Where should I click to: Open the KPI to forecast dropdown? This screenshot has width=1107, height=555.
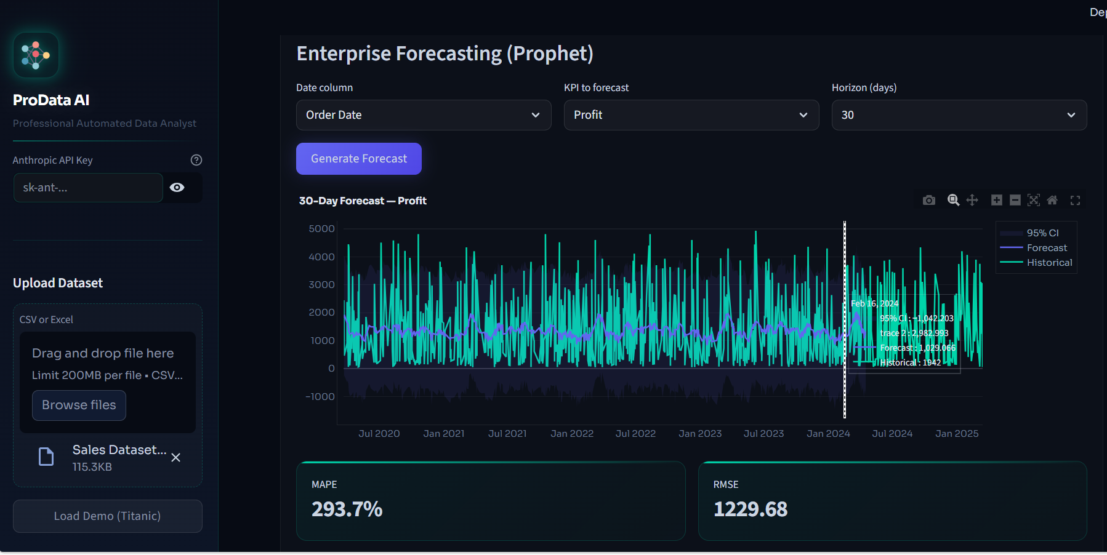click(x=691, y=115)
